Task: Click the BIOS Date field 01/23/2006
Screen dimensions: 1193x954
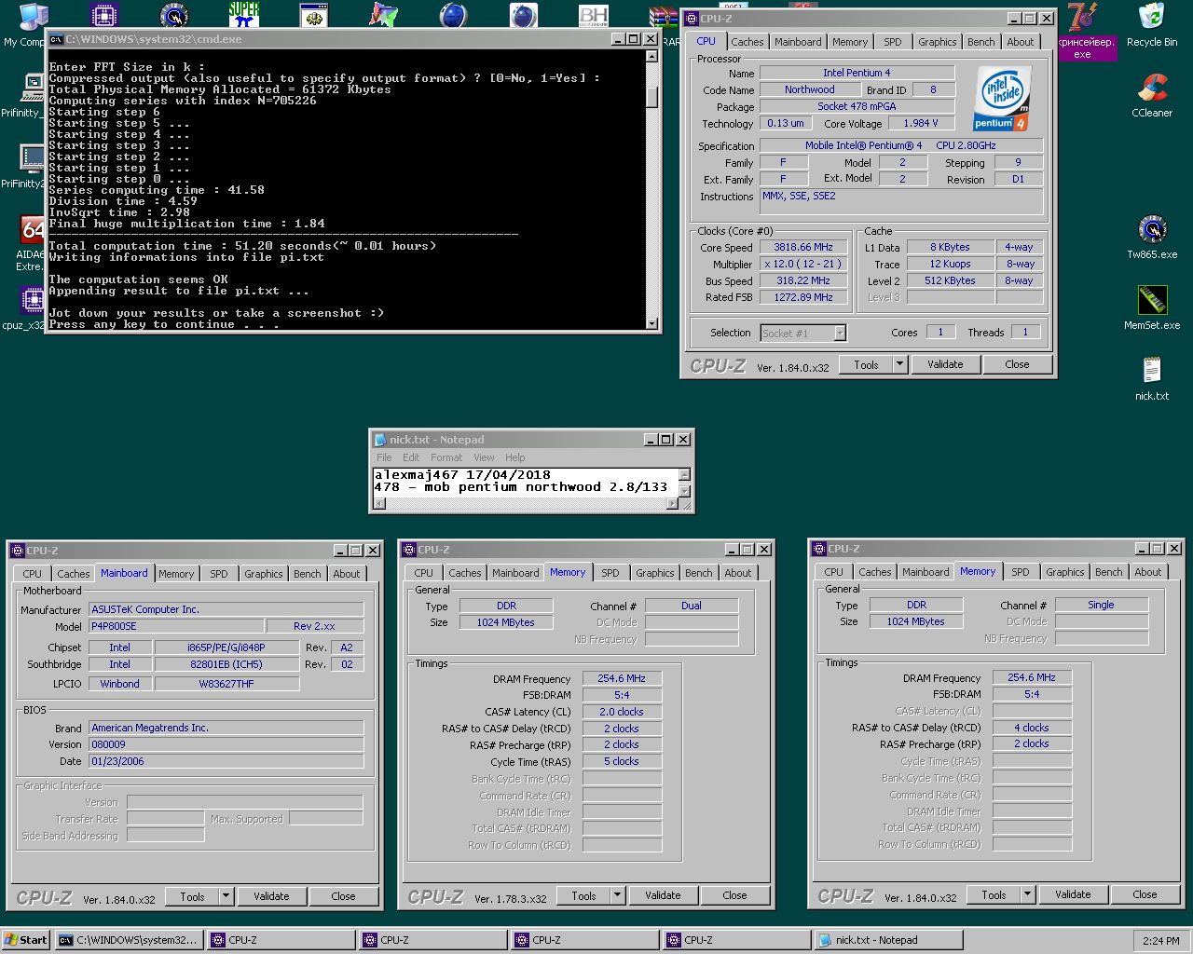Action: (x=226, y=761)
